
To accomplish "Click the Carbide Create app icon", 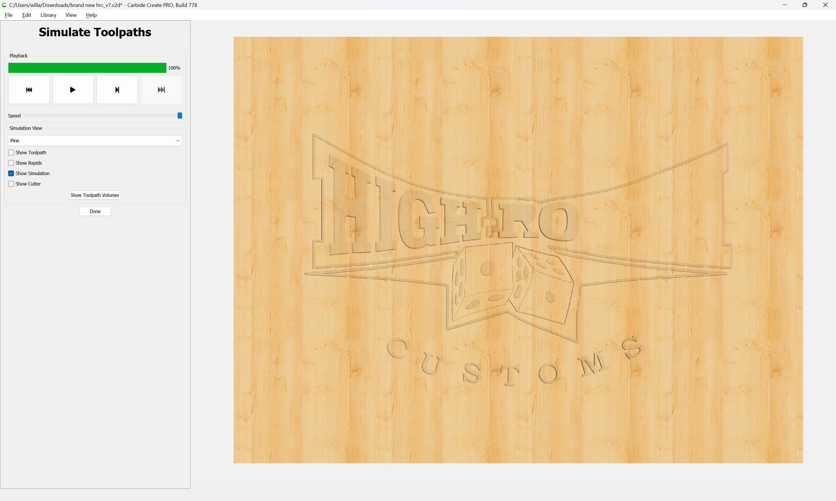I will (4, 5).
